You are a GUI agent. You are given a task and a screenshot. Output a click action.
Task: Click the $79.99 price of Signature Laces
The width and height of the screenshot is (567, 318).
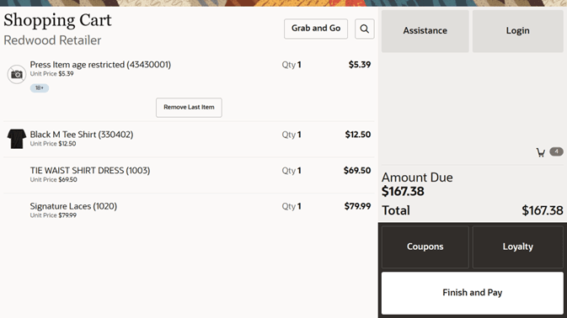pyautogui.click(x=357, y=206)
